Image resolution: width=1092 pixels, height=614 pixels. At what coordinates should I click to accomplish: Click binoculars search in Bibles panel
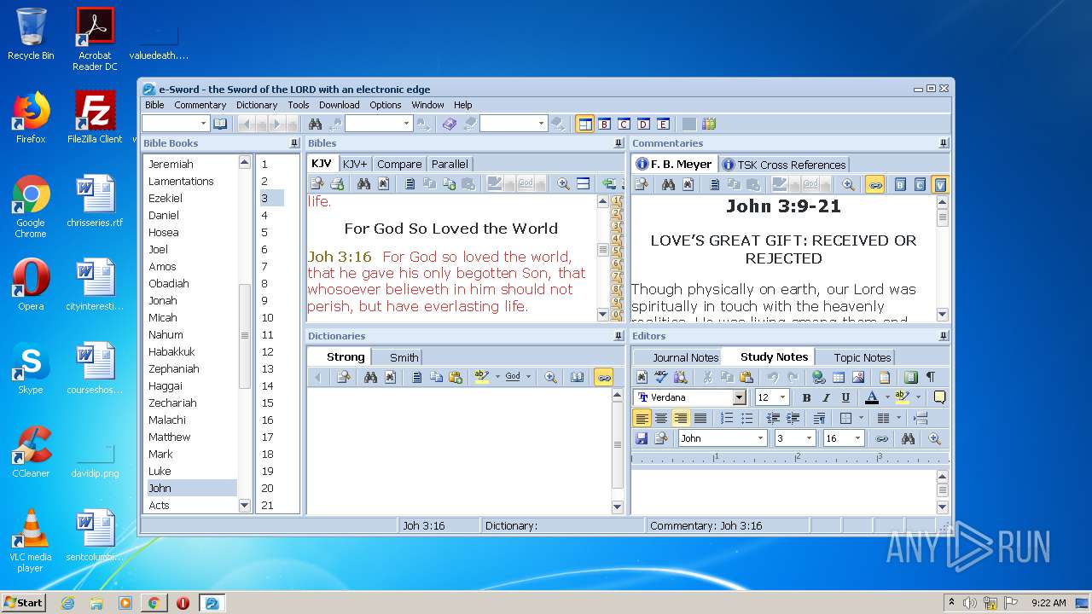363,183
